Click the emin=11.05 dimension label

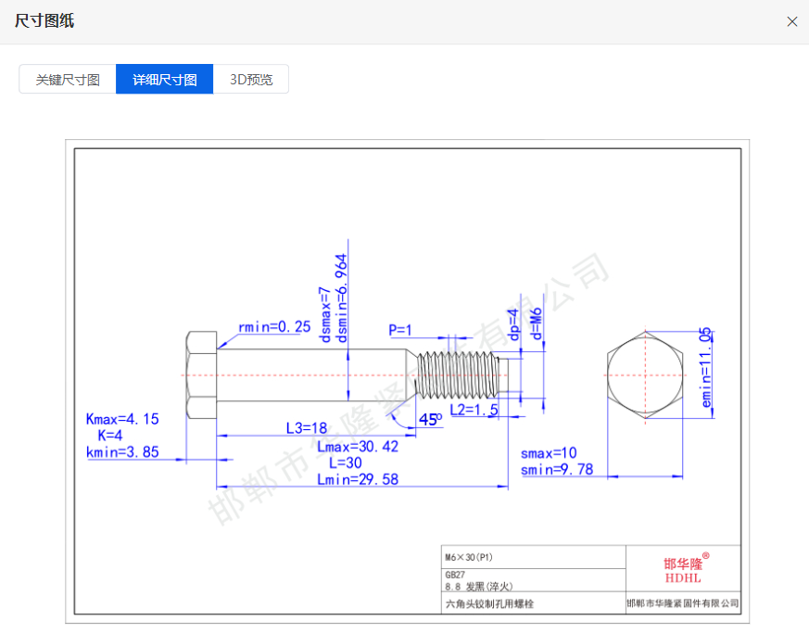point(705,368)
